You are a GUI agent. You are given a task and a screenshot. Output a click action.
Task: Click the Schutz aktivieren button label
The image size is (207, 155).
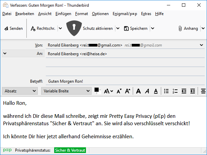tap(98, 28)
